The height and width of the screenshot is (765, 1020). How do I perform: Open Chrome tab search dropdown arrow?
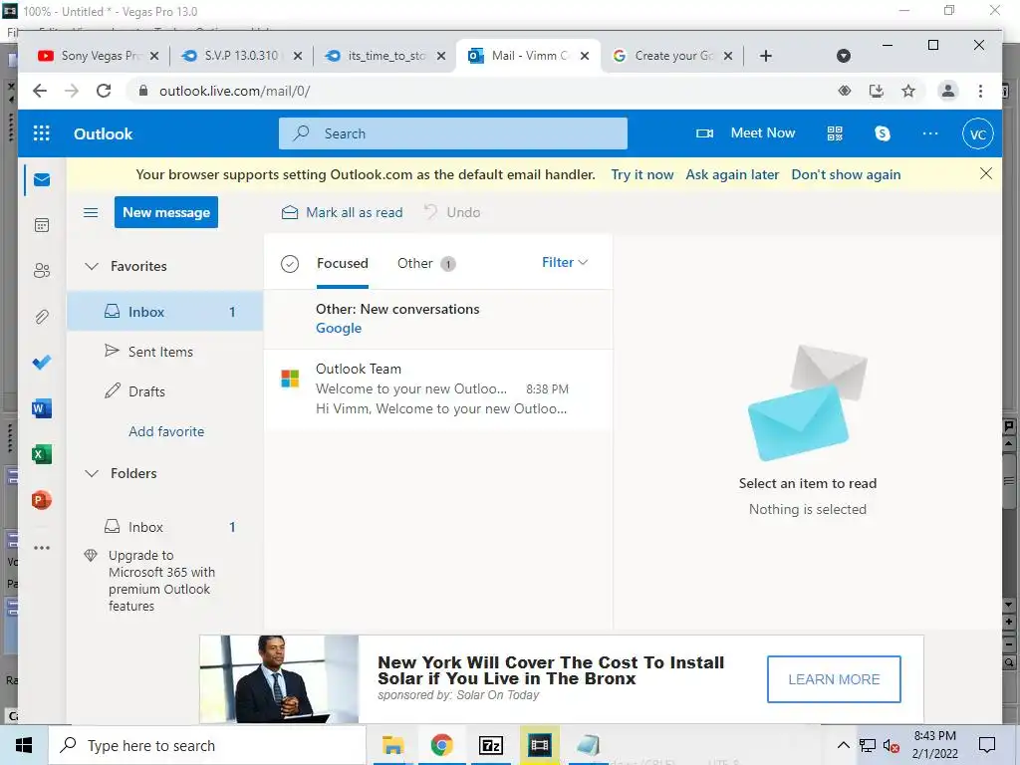(843, 56)
